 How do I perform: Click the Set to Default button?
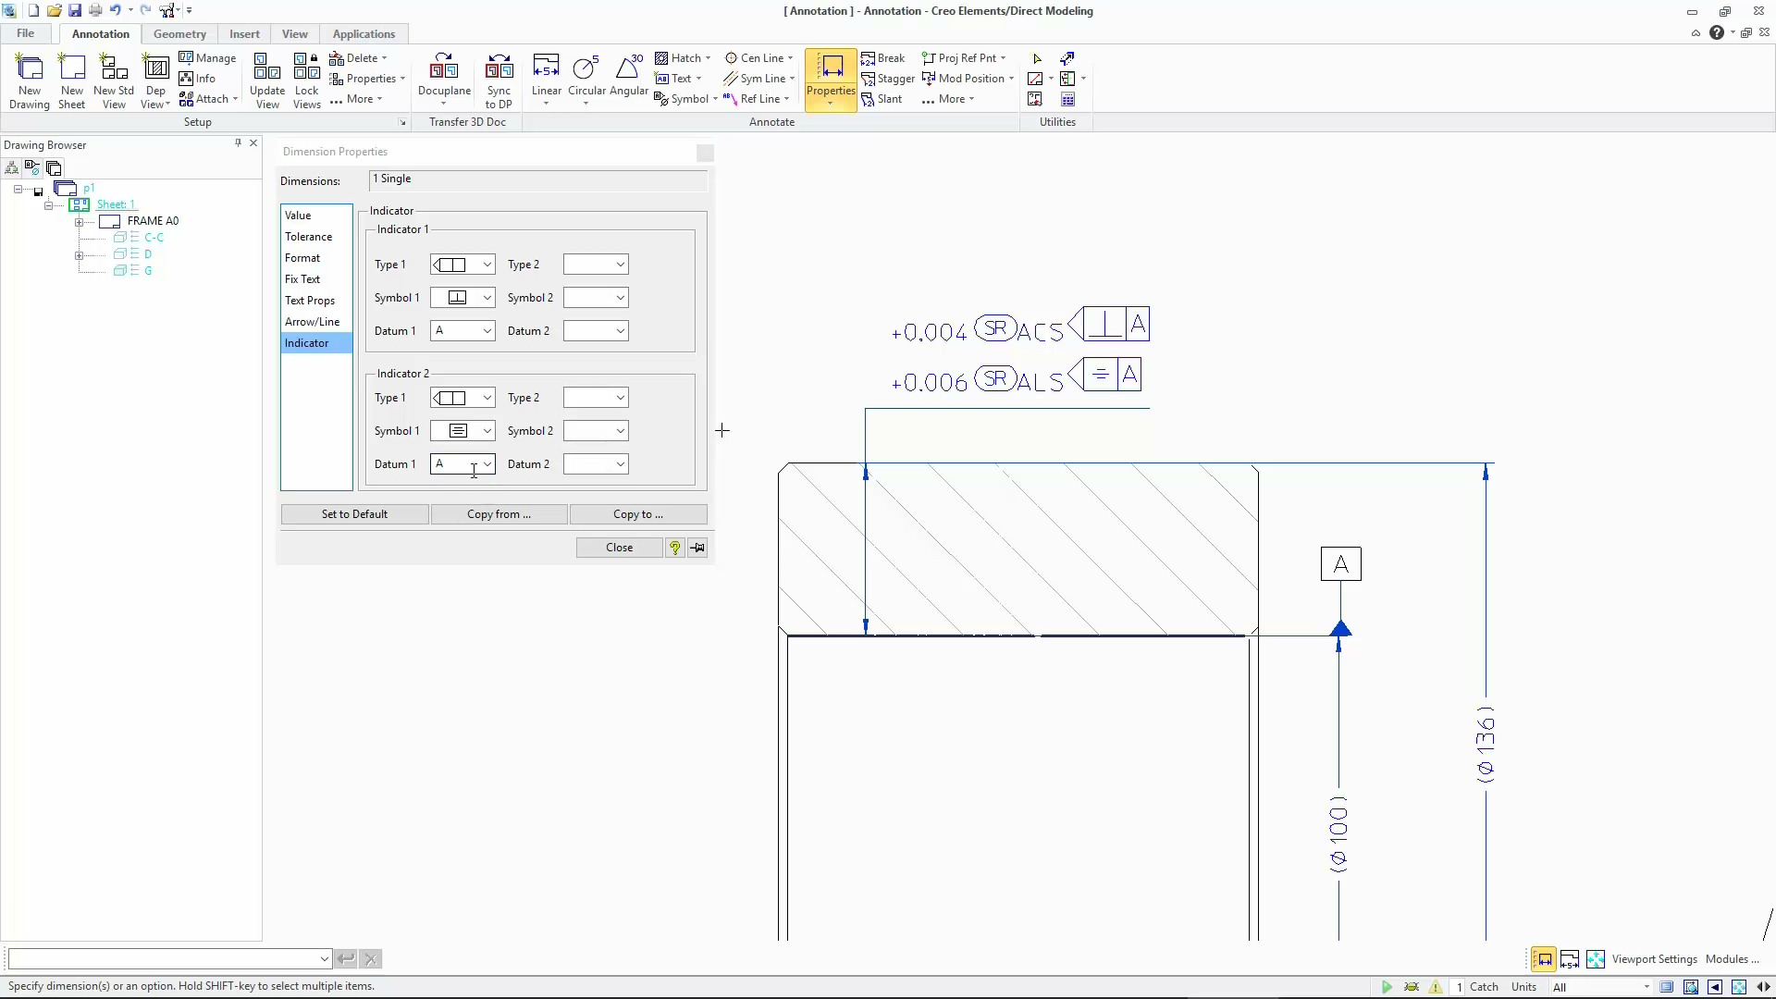coord(354,514)
